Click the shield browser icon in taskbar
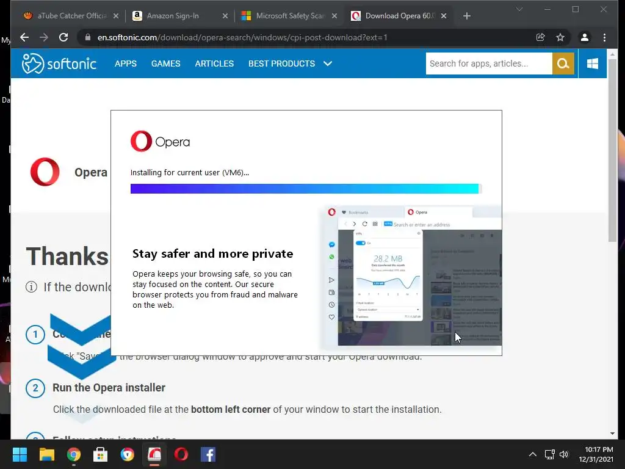Screen dimensions: 625x469 click(x=127, y=454)
